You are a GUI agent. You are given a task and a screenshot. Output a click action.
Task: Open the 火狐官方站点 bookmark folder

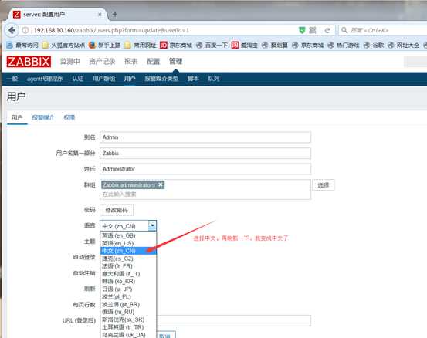64,46
